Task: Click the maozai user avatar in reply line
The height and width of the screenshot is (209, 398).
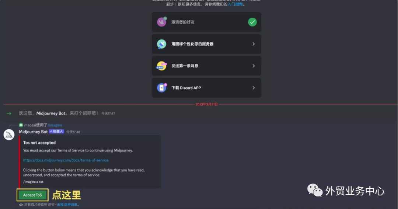Action: coord(21,125)
